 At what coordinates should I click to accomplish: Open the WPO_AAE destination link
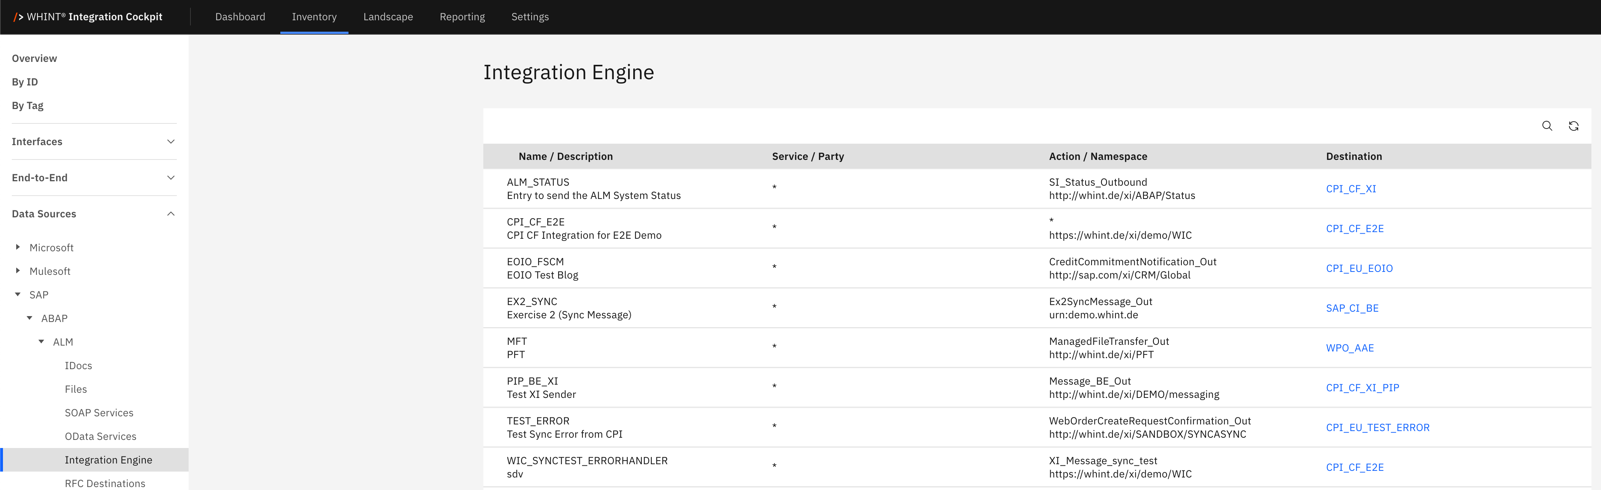click(x=1349, y=348)
